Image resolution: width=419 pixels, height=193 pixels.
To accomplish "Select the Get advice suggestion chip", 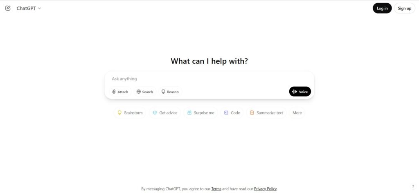I will (x=165, y=112).
